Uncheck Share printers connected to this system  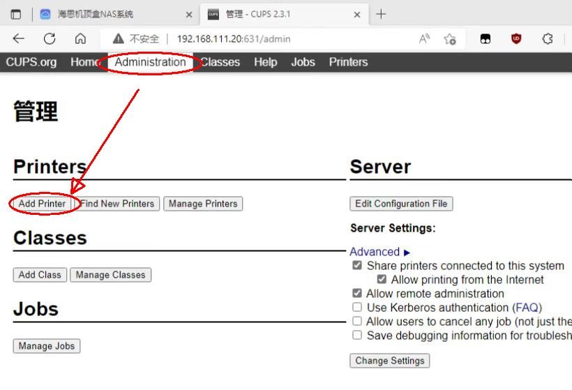357,266
